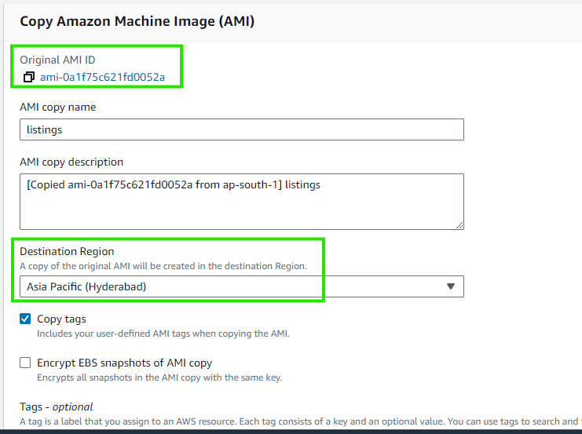
Task: Grab the description textarea resize handle
Action: coord(459,225)
